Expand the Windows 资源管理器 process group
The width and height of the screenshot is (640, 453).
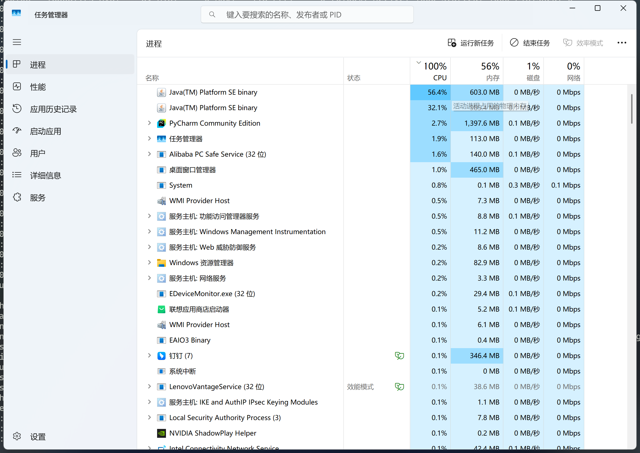click(149, 263)
